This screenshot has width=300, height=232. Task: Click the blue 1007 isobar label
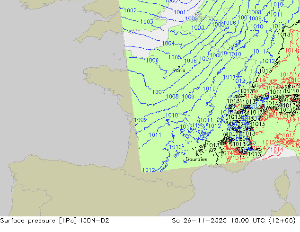pyautogui.click(x=159, y=92)
